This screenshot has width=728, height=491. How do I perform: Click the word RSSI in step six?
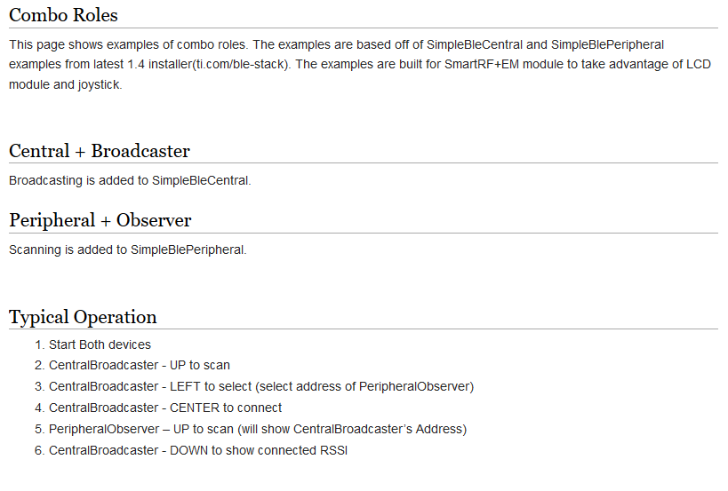pyautogui.click(x=332, y=451)
